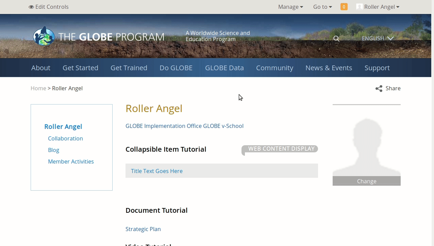
Task: Click the WEB CONTENT DISPLAY tag
Action: point(280,149)
